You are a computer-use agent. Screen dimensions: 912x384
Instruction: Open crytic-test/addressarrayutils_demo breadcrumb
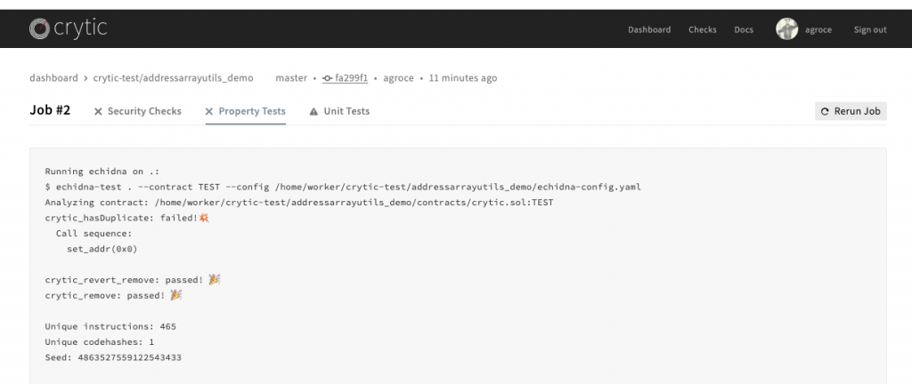[173, 78]
